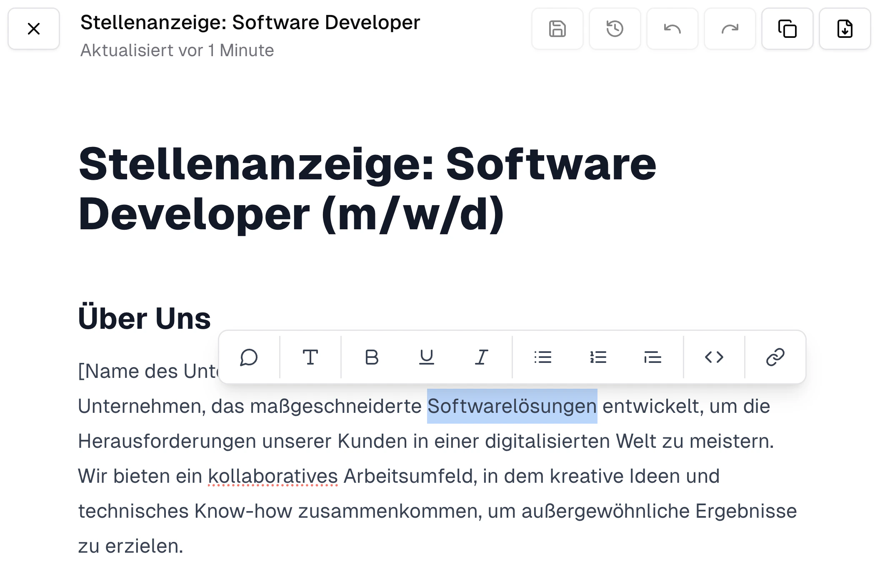This screenshot has height=561, width=880.
Task: Close the document editor
Action: click(x=33, y=29)
